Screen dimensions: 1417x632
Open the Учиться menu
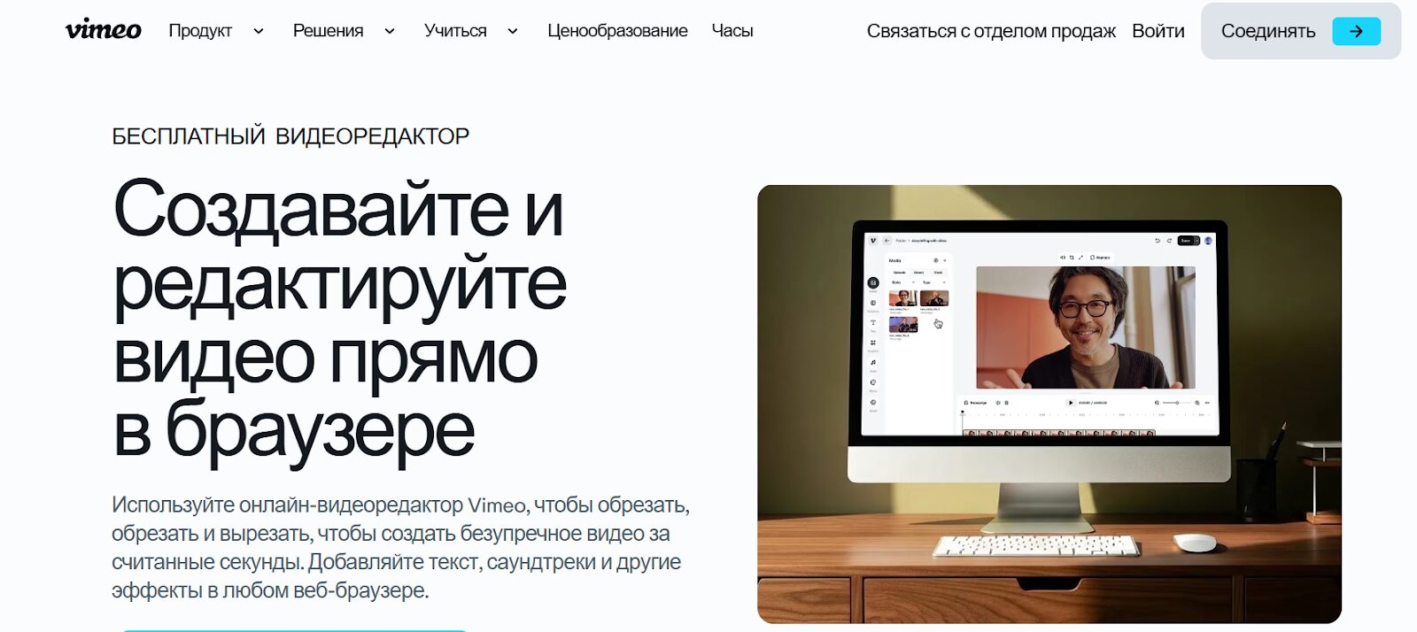pos(455,31)
